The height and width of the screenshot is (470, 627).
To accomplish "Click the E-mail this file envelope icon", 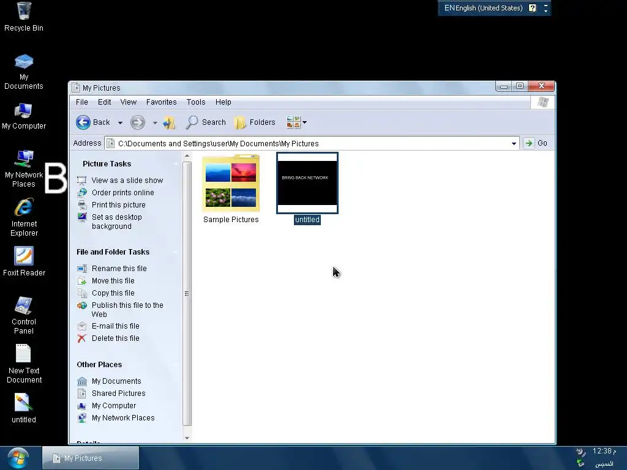I will [82, 326].
